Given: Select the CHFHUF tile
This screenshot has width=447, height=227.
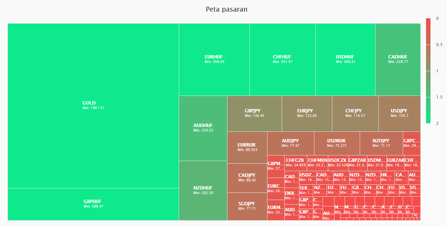Looking at the screenshot, I should coord(283,60).
